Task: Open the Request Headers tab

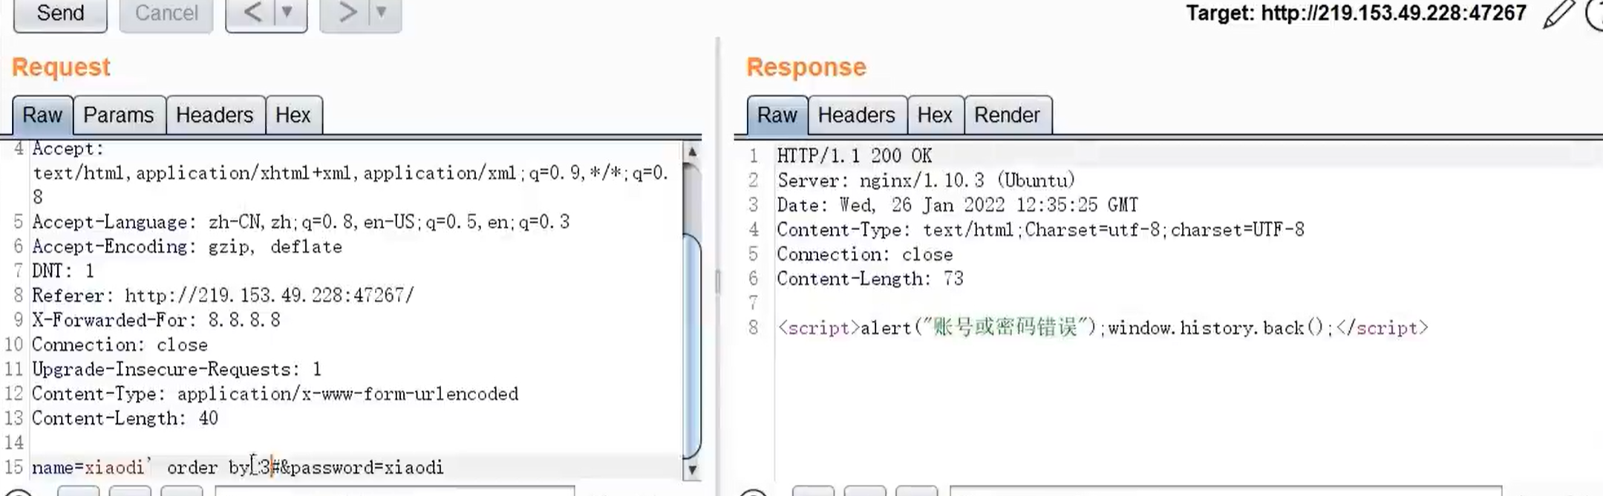Action: (215, 115)
